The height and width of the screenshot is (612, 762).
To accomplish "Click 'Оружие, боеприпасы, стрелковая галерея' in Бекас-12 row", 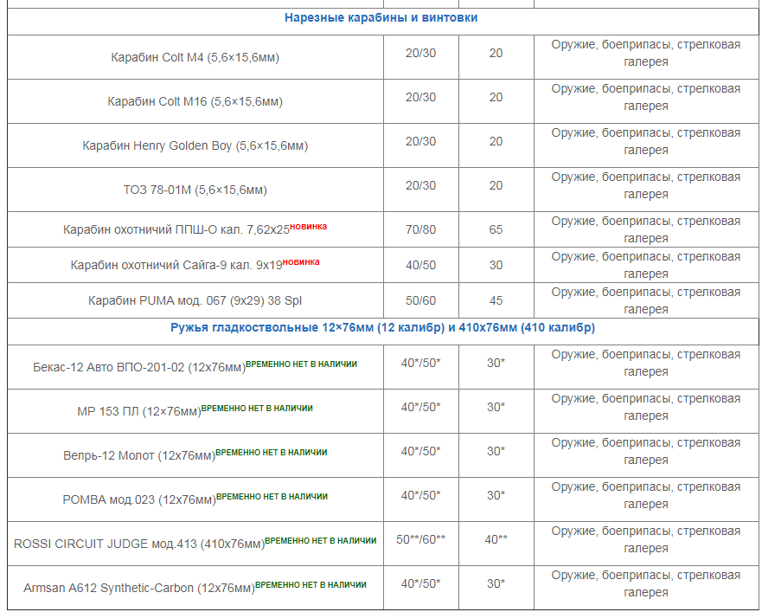I will click(646, 363).
